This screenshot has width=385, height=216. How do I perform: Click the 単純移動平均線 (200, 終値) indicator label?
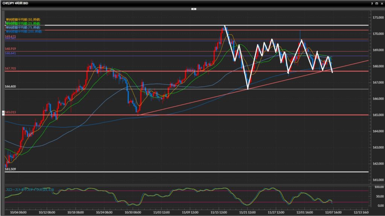(x=23, y=31)
